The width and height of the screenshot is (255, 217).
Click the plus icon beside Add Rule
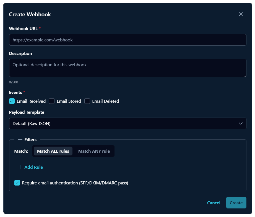(20, 167)
